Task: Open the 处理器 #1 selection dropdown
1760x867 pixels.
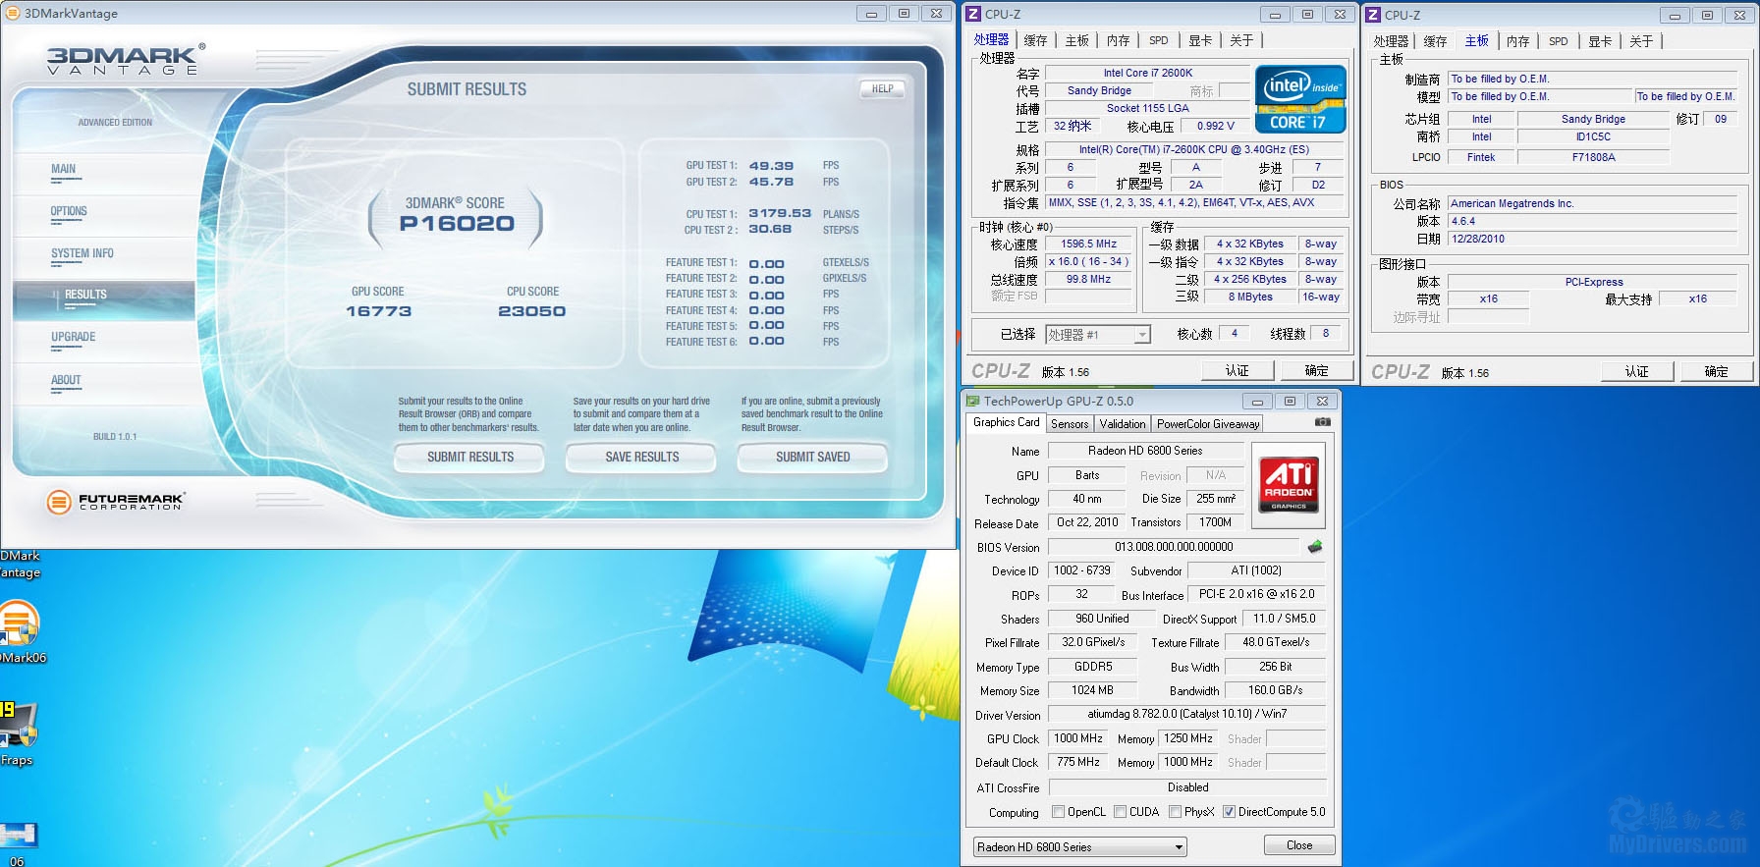Action: tap(1098, 335)
